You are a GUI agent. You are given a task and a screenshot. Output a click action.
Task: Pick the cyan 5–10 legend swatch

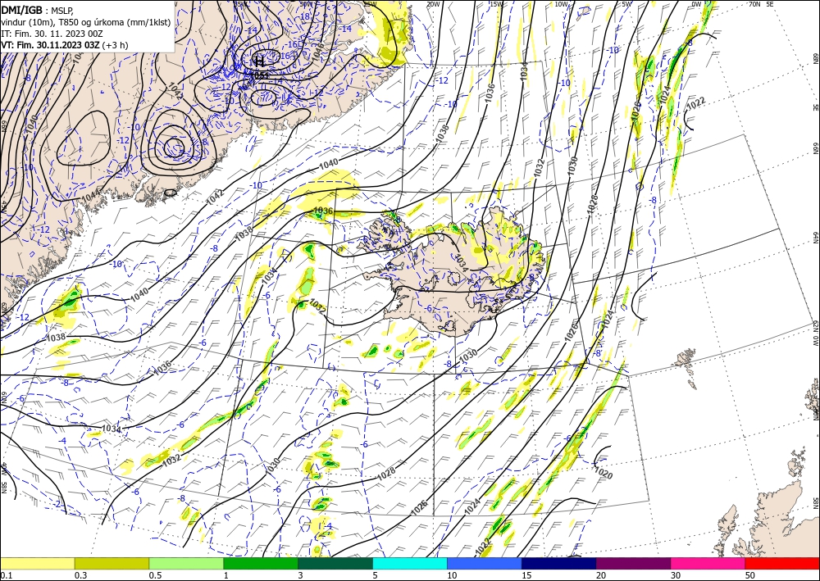click(410, 563)
